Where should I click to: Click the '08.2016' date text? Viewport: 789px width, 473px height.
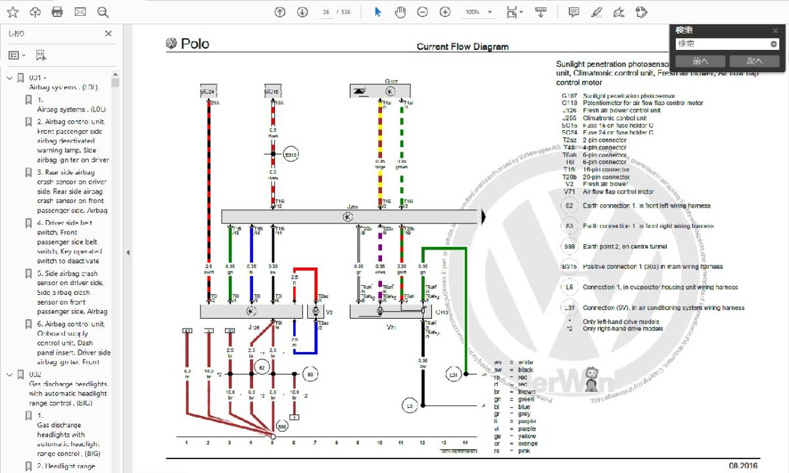tap(744, 466)
